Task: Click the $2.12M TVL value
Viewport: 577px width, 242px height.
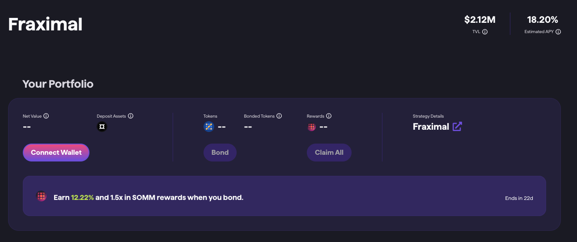Action: click(x=480, y=20)
